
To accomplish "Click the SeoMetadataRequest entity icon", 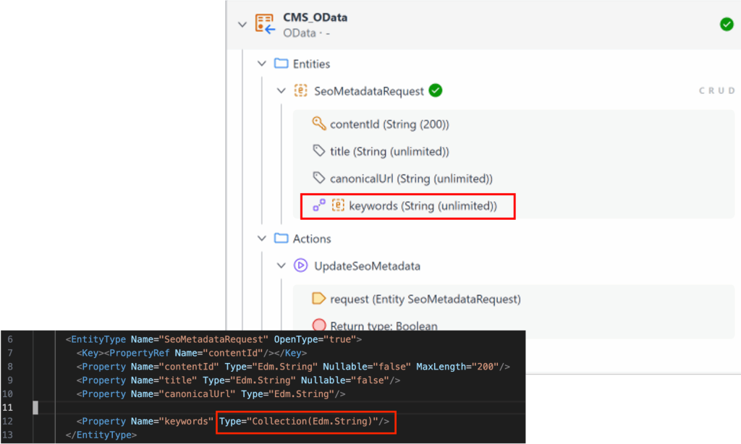I will (300, 91).
